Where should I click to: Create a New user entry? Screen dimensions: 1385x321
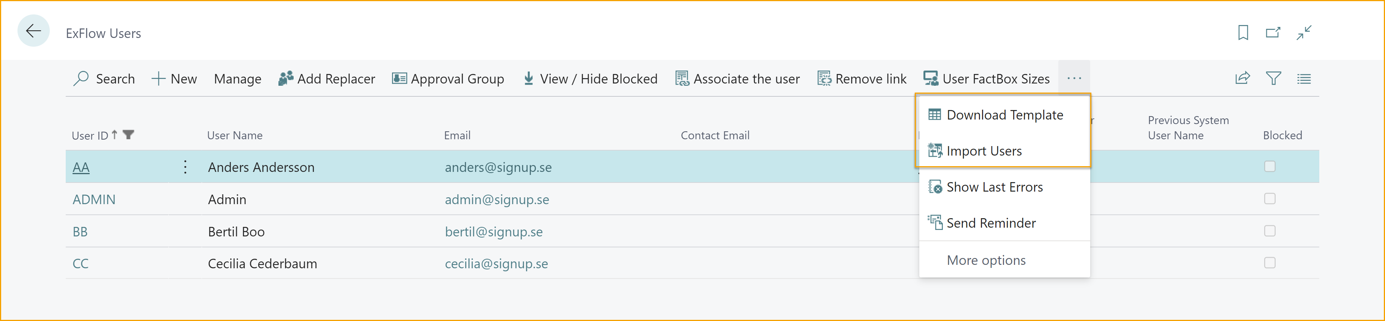pyautogui.click(x=174, y=79)
